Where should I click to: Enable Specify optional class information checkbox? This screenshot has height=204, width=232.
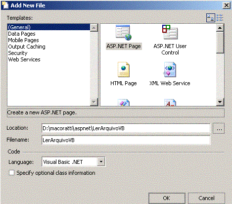pyautogui.click(x=11, y=173)
